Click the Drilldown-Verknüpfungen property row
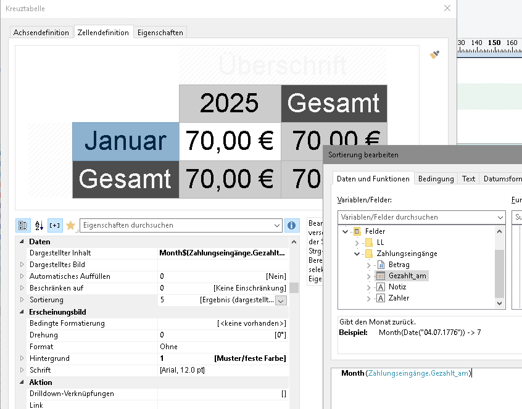The image size is (522, 409). (x=158, y=394)
